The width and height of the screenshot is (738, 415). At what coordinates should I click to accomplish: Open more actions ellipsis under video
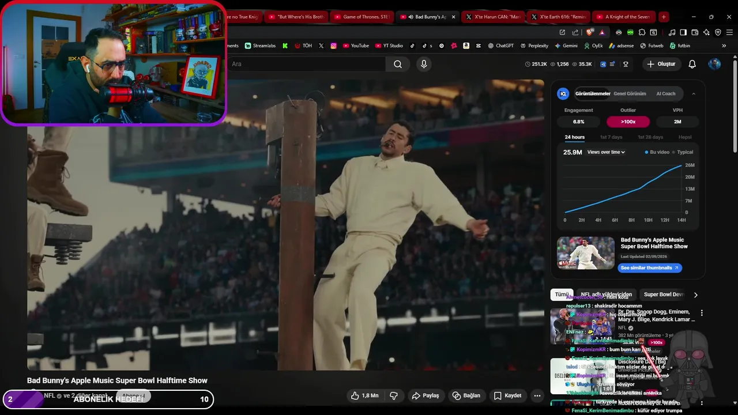click(537, 395)
